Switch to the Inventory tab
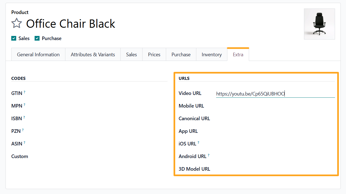The height and width of the screenshot is (194, 346). pos(212,54)
